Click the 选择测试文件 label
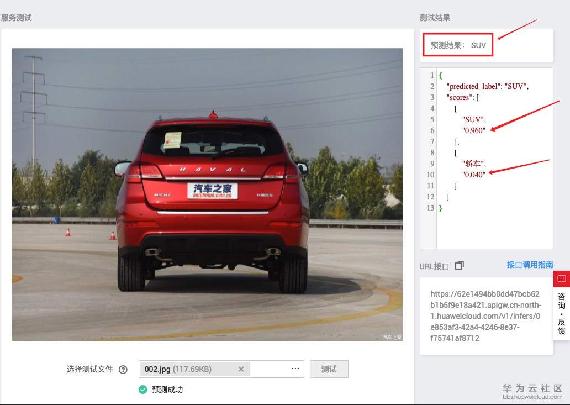This screenshot has height=405, width=570. [89, 370]
